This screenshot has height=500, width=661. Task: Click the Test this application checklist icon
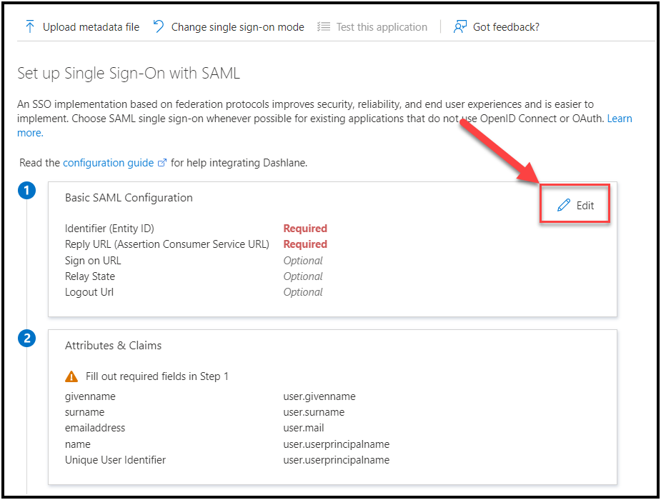pos(324,27)
